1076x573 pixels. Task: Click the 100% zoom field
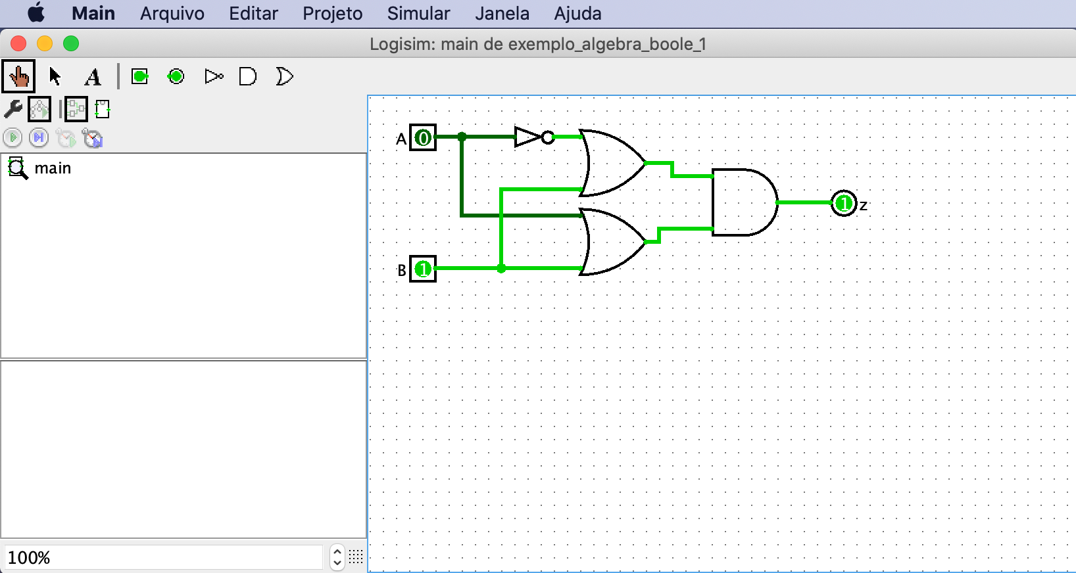tap(163, 557)
